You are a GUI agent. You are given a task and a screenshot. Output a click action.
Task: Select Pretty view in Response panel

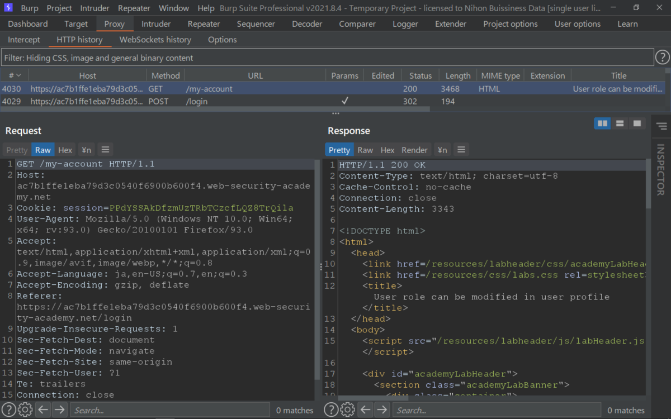(339, 150)
